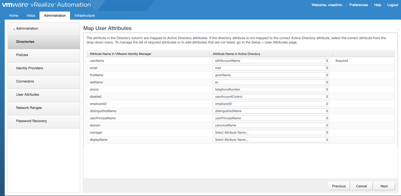Open the email mapping dropdown
Screen dimensions: 401x196
[271, 68]
